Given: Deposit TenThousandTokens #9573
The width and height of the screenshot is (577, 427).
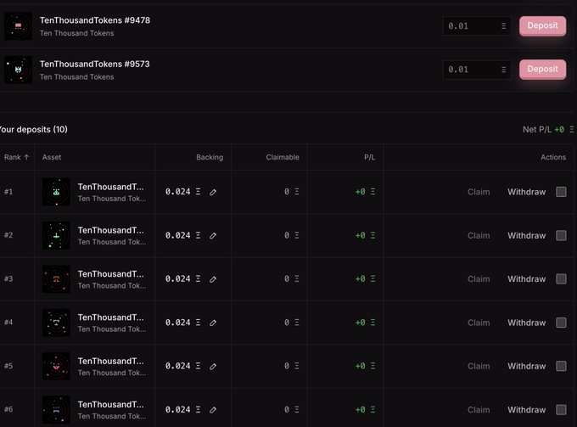Looking at the screenshot, I should click(x=543, y=70).
